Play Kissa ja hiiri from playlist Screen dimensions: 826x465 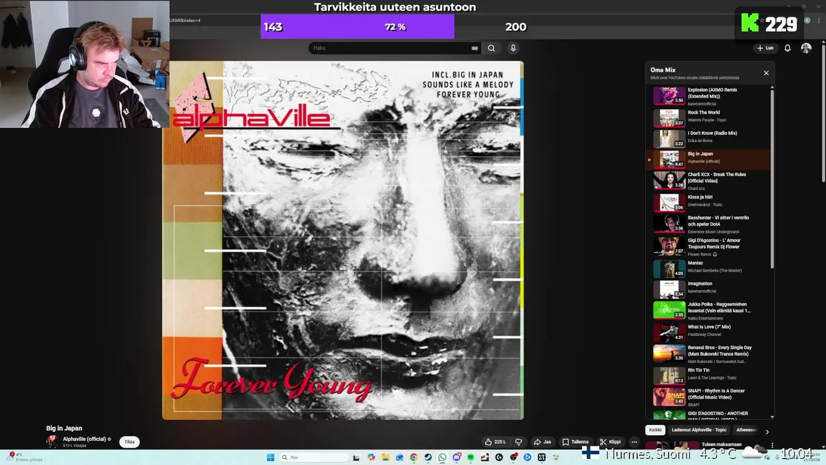(x=709, y=202)
